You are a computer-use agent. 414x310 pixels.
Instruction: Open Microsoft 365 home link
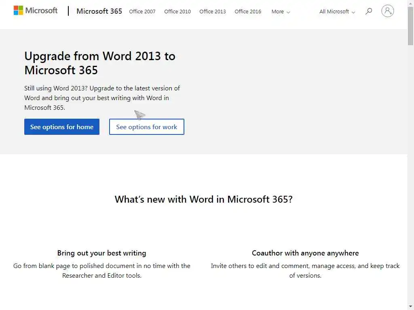(x=99, y=11)
